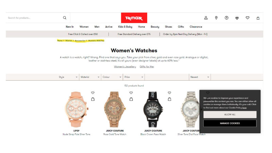Click the search magnifier icon

[65, 18]
